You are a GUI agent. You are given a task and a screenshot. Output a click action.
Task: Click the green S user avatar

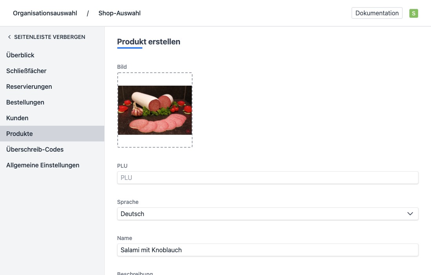pos(413,13)
